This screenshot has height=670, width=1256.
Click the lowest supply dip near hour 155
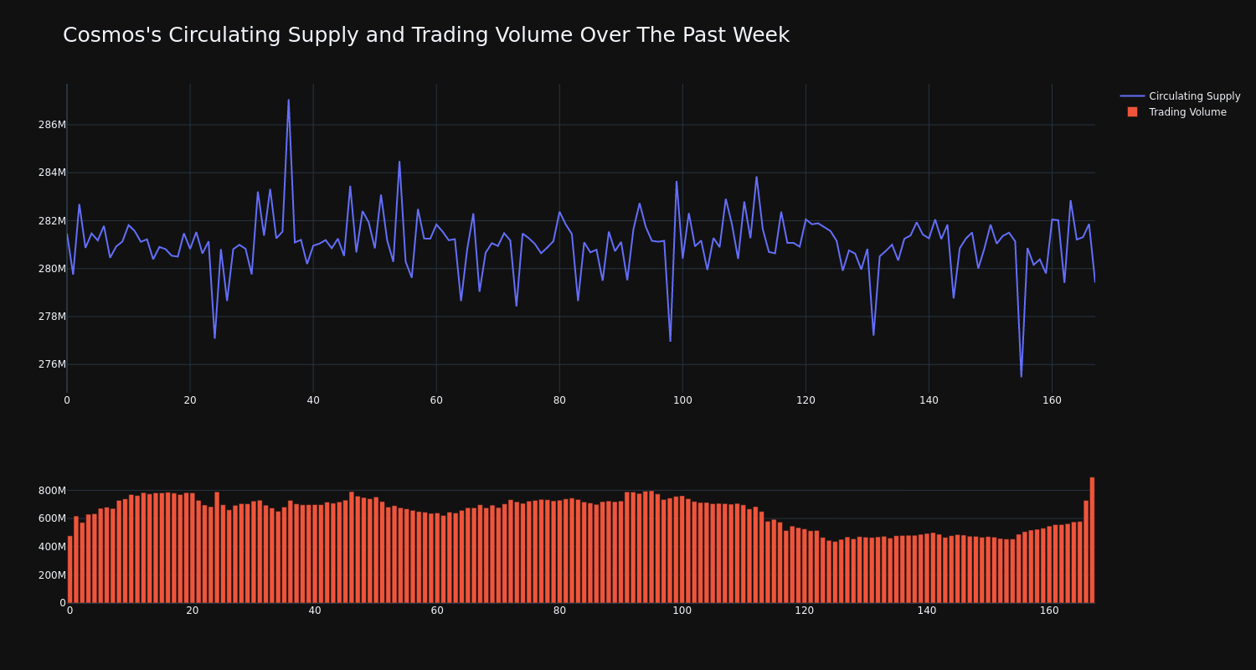pos(1021,377)
